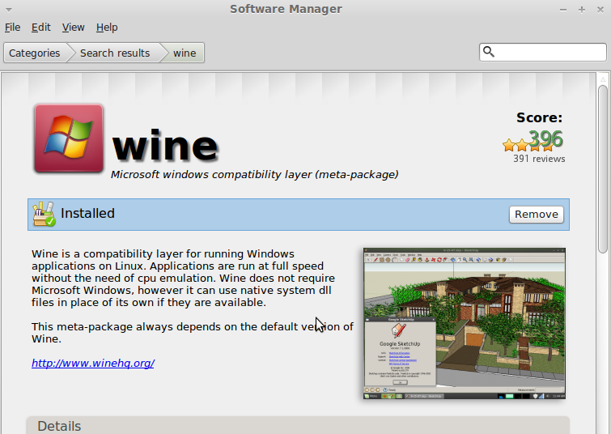611x434 pixels.
Task: Open the File menu
Action: 12,28
